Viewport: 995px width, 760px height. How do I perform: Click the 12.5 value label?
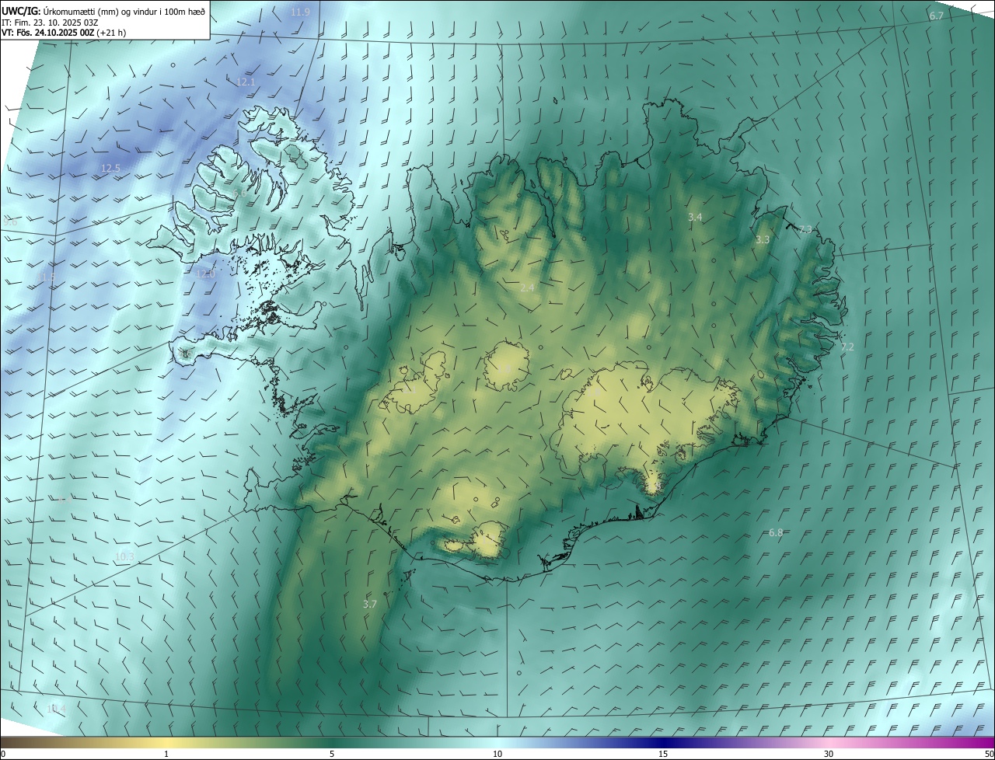pyautogui.click(x=110, y=169)
